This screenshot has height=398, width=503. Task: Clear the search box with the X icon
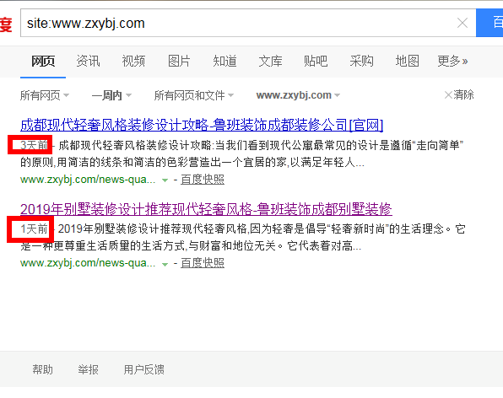point(462,23)
